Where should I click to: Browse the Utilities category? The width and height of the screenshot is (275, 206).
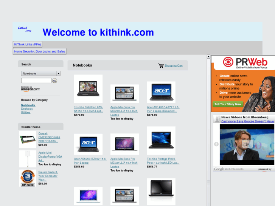(x=26, y=112)
